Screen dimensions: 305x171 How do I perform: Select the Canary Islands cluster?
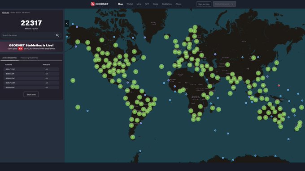[169, 73]
